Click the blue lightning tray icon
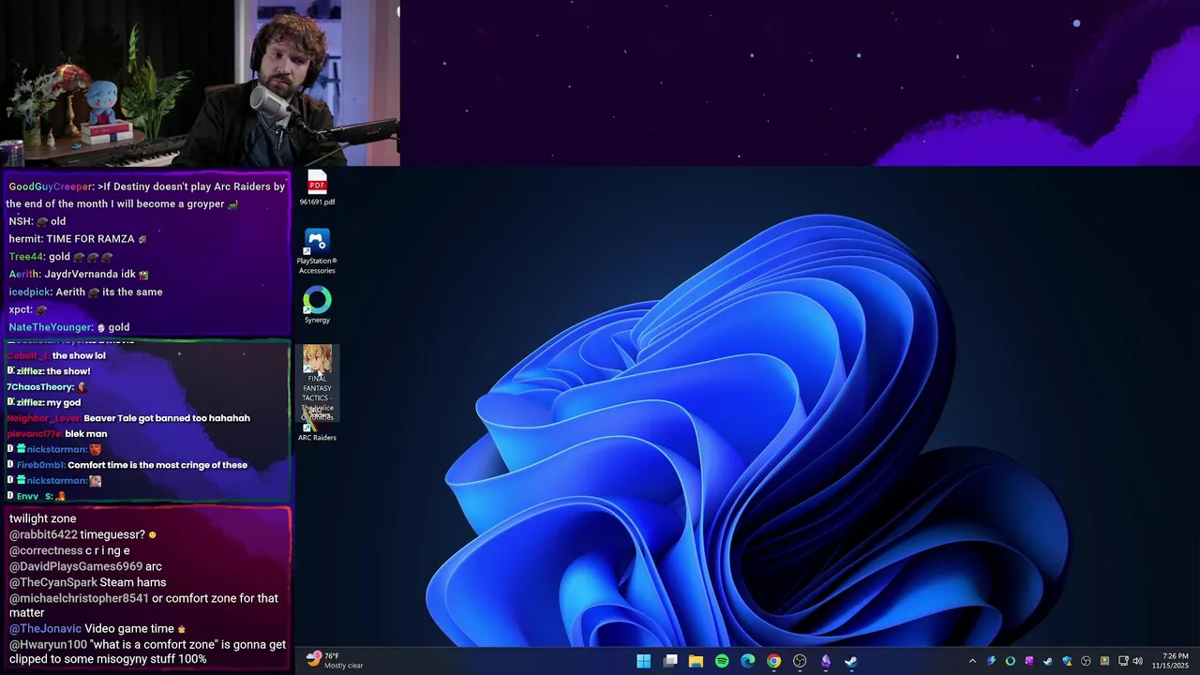1200x675 pixels. click(x=991, y=661)
